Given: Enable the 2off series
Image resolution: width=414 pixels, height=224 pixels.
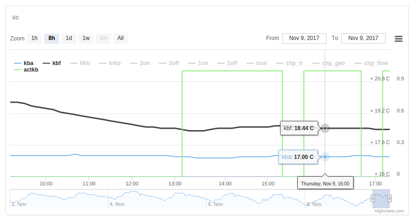Looking at the screenshot, I should point(169,63).
